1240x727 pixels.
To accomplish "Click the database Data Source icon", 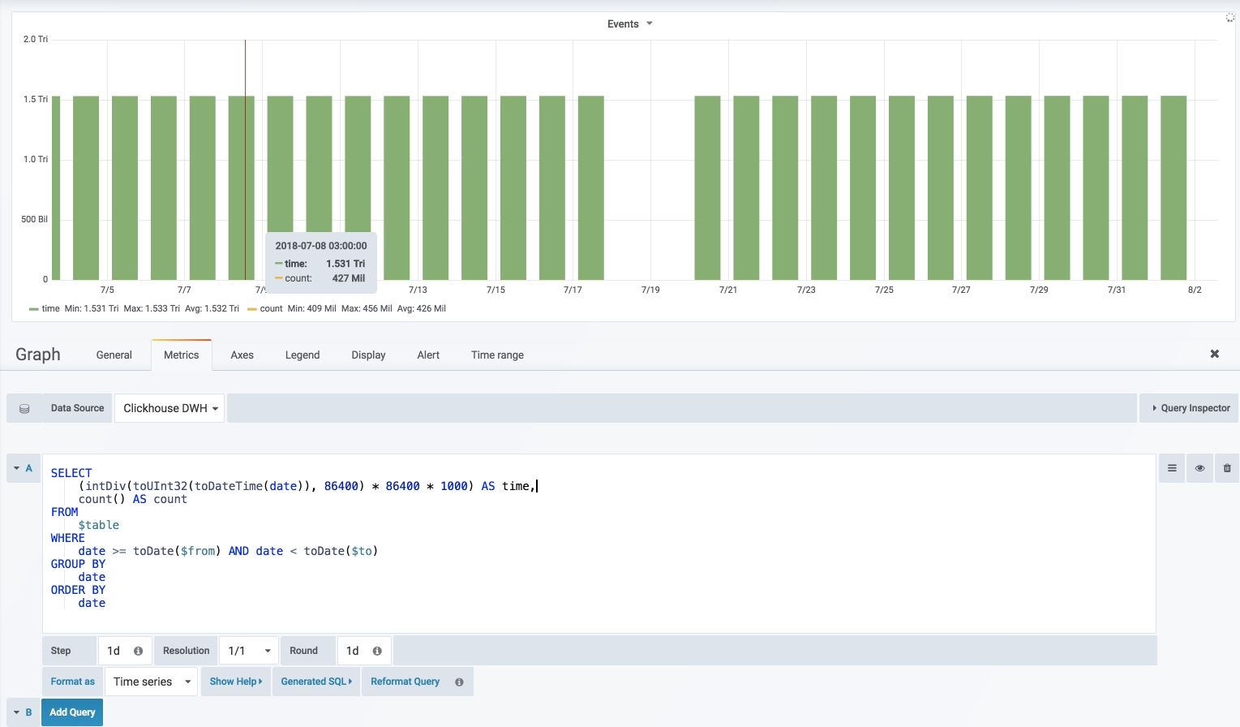I will point(24,407).
